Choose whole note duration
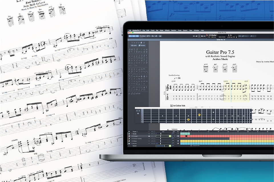This screenshot has height=182, width=274. coord(129,56)
